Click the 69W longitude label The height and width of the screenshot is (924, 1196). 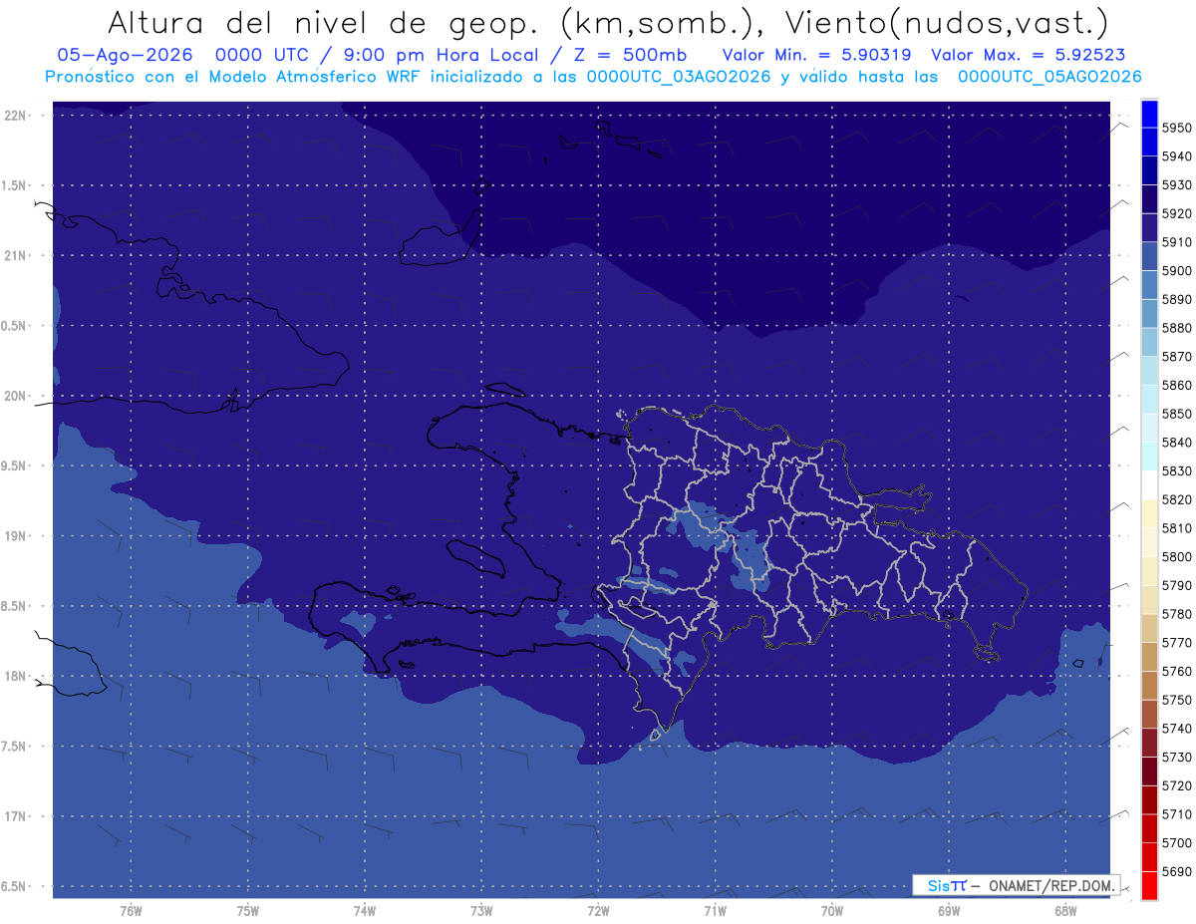(948, 911)
